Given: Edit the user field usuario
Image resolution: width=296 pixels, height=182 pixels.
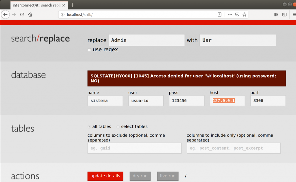Looking at the screenshot, I should (146, 100).
